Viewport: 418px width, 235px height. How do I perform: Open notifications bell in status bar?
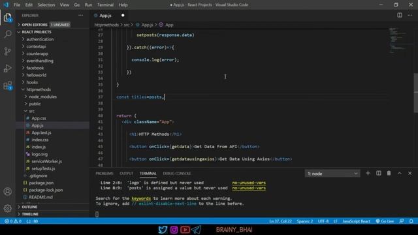pos(411,221)
